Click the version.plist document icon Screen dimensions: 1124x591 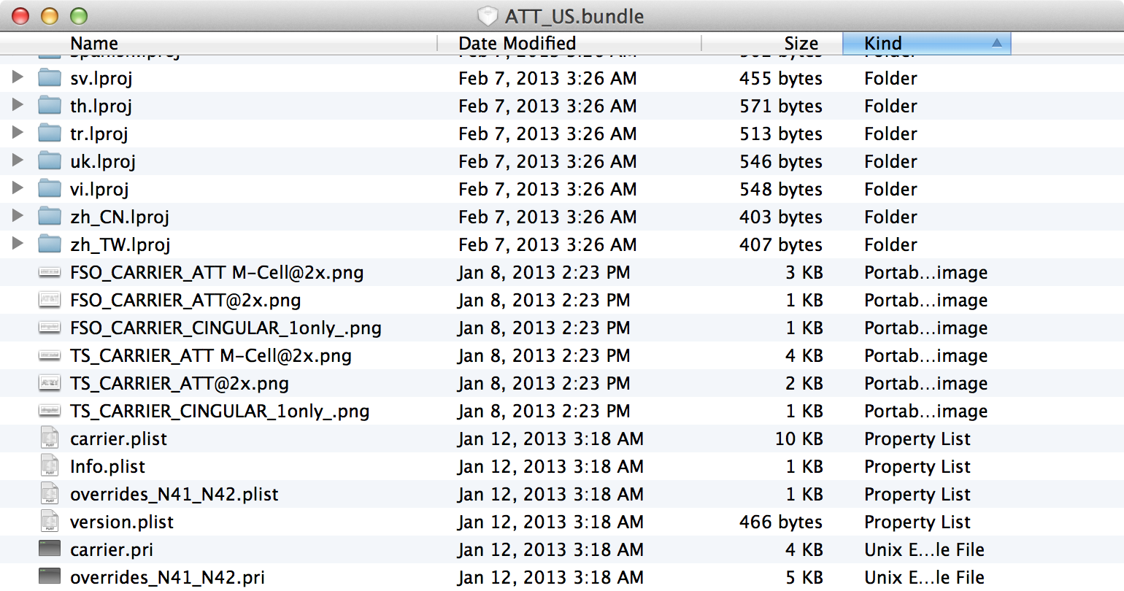(50, 521)
